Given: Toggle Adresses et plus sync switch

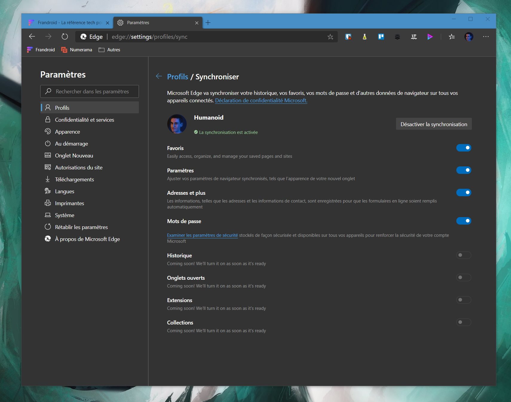Looking at the screenshot, I should [464, 192].
